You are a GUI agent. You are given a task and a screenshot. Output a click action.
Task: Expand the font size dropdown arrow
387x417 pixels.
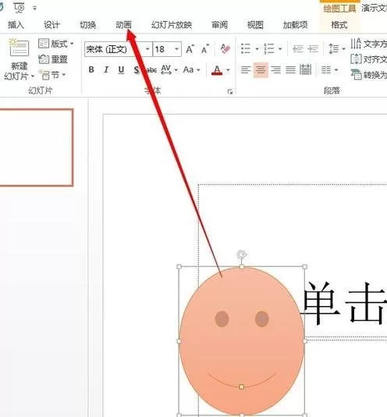pos(176,49)
